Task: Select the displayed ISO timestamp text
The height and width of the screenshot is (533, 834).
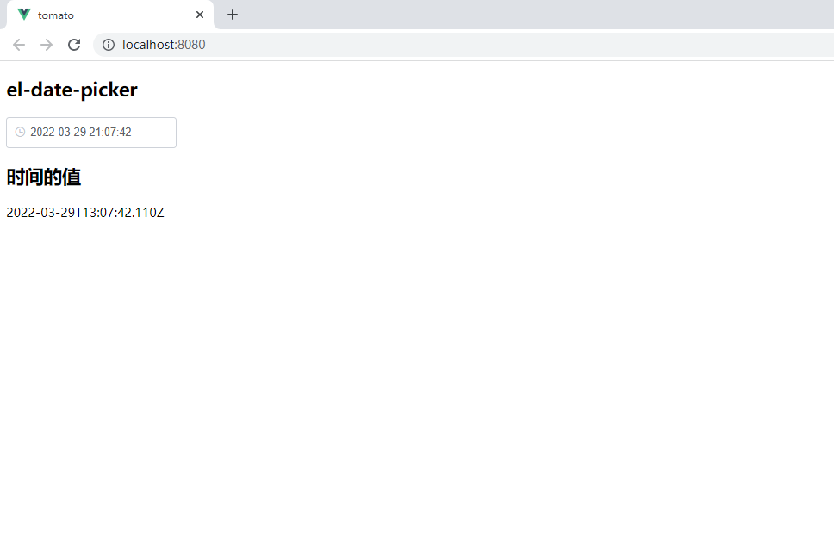Action: (84, 212)
